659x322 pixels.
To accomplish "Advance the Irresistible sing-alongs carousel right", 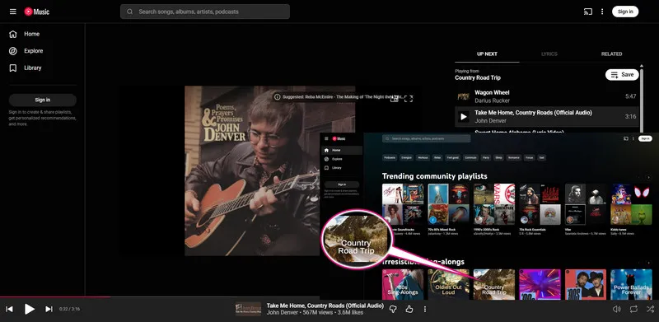I will tap(648, 264).
